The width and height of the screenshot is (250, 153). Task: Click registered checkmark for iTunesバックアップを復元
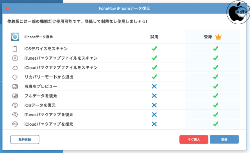click(x=215, y=114)
